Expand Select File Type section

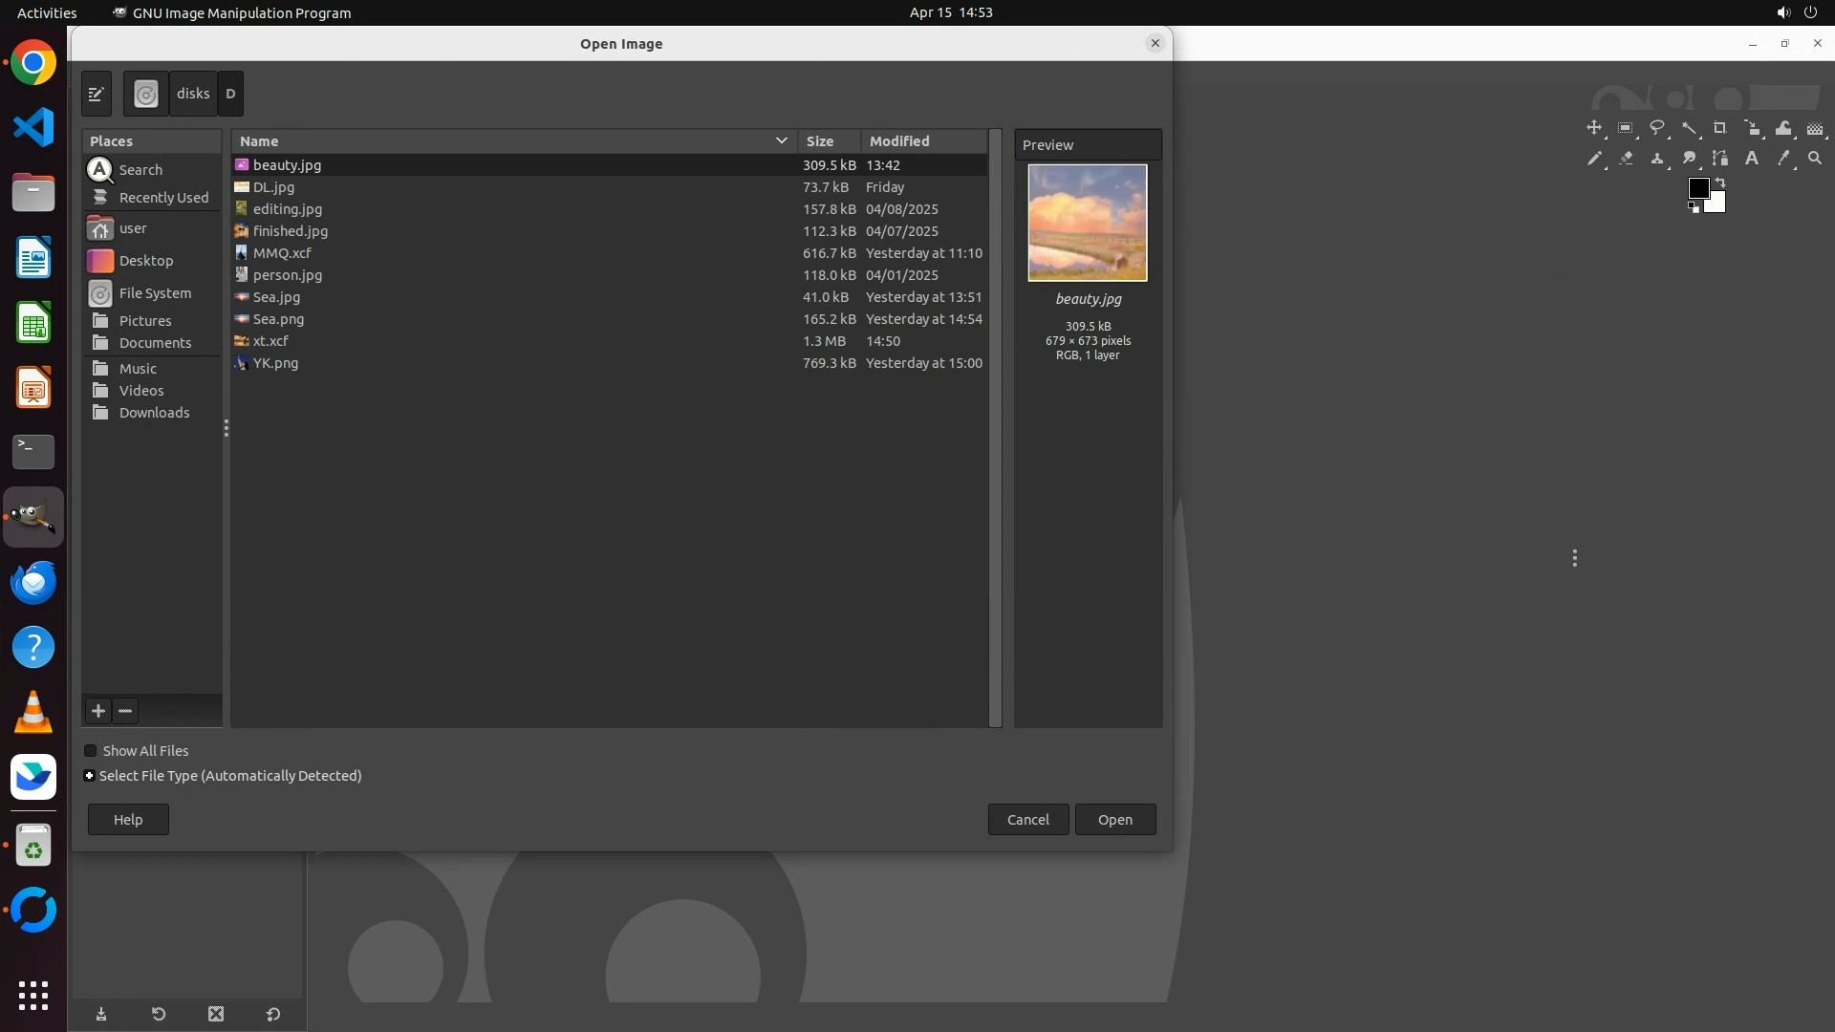[x=90, y=776]
